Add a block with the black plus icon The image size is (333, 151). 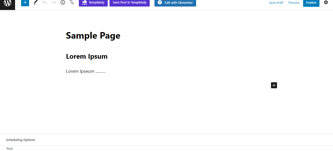click(x=274, y=85)
